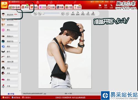Click the 瘦脸瘦身 button
This screenshot has height=100, width=138.
[x=12, y=15]
